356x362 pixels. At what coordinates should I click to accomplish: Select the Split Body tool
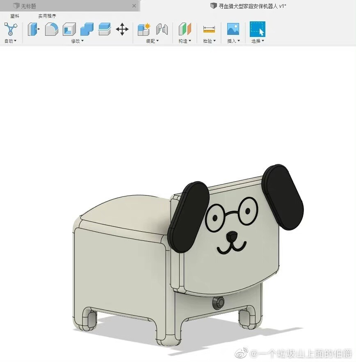pyautogui.click(x=105, y=29)
